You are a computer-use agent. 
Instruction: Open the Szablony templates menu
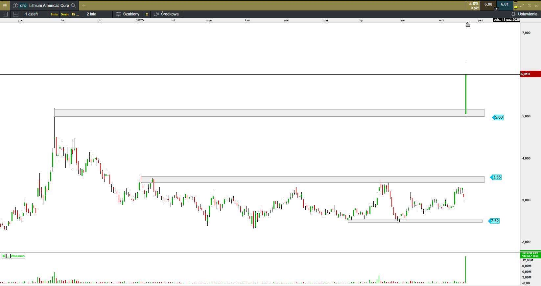(131, 14)
